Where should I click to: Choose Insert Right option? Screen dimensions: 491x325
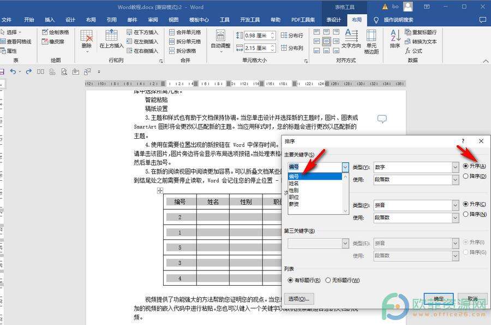[x=142, y=50]
